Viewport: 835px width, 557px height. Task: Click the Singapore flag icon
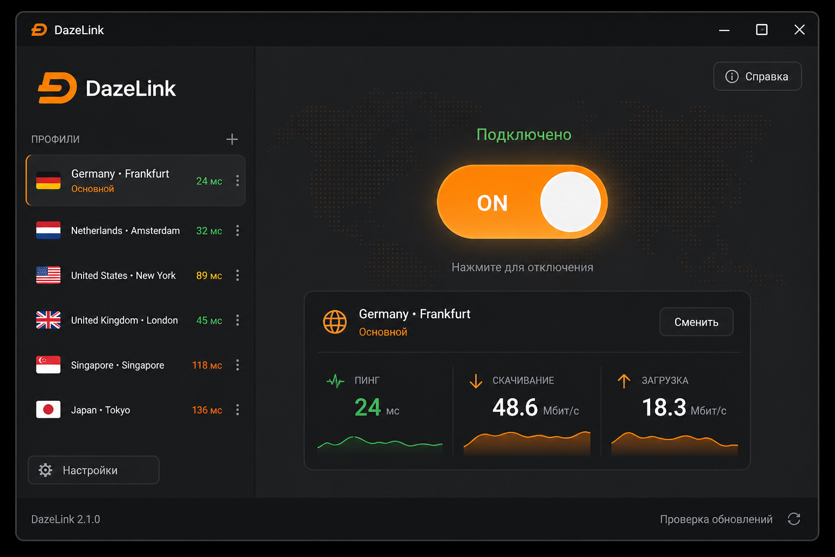coord(48,365)
